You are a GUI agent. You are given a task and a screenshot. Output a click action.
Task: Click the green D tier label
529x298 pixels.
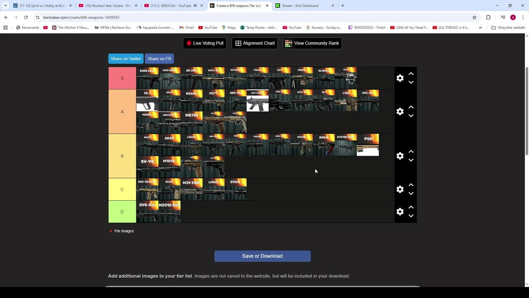(x=122, y=212)
